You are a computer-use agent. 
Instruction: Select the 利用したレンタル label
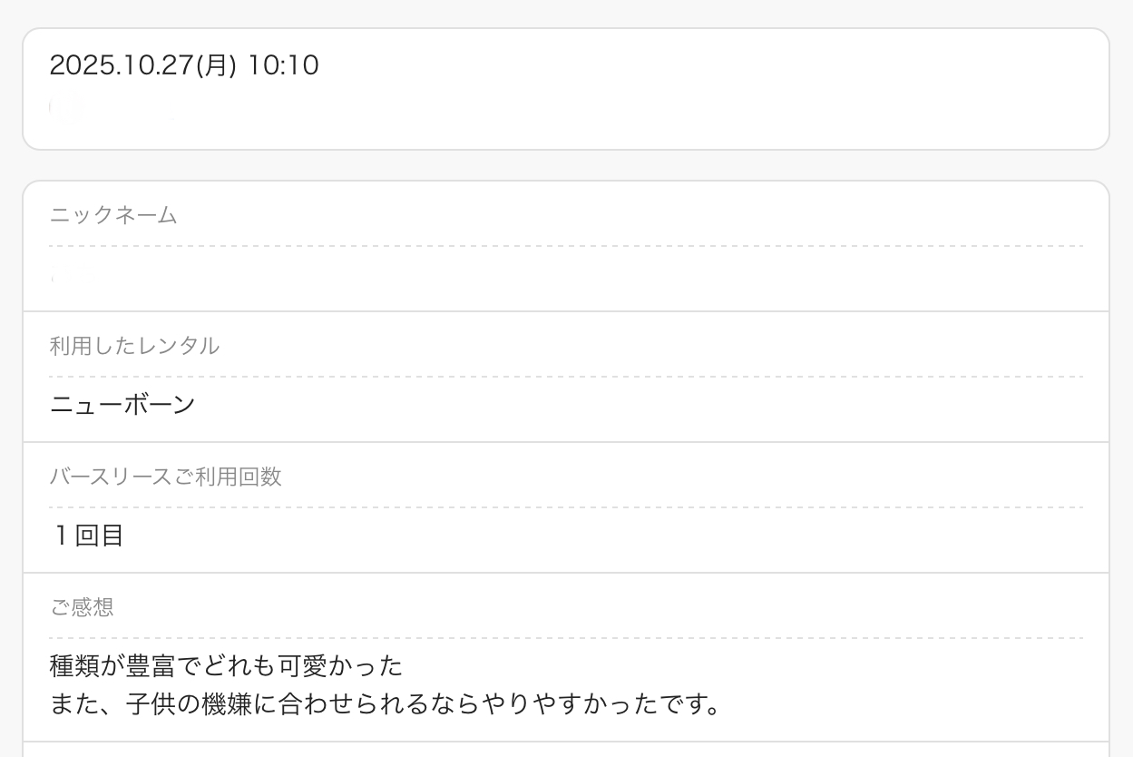tap(134, 346)
